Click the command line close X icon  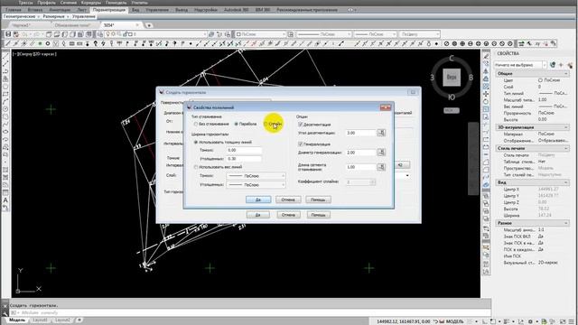[5, 305]
